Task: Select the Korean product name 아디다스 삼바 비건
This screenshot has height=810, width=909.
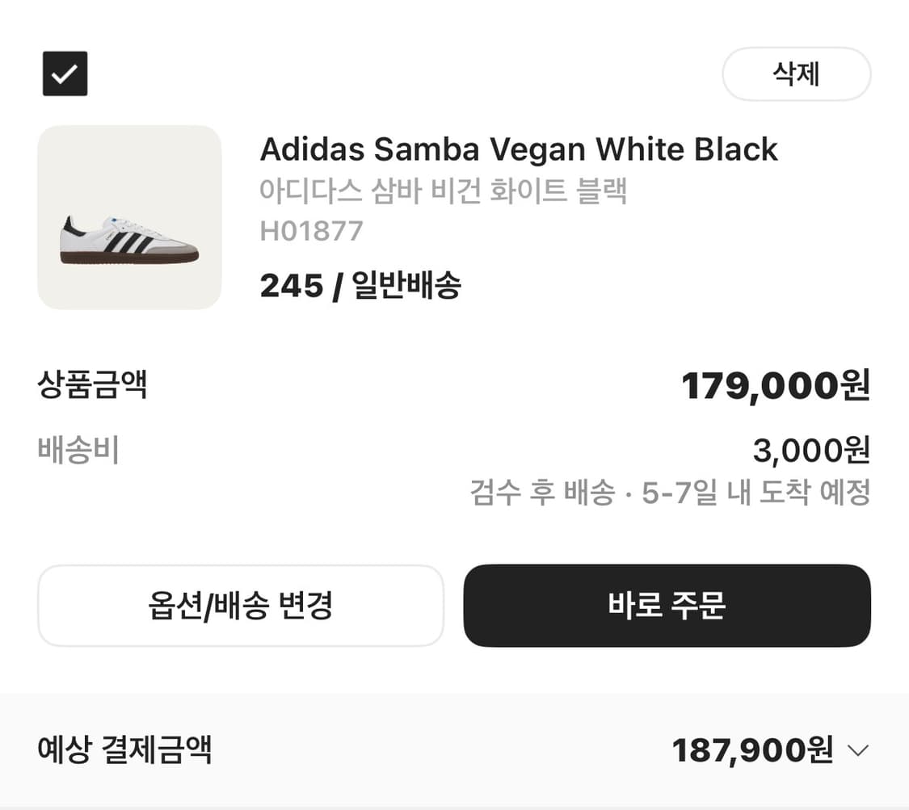Action: click(x=444, y=188)
